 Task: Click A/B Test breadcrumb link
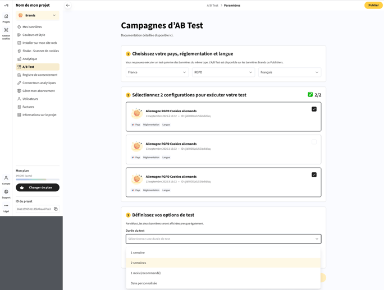click(x=212, y=6)
